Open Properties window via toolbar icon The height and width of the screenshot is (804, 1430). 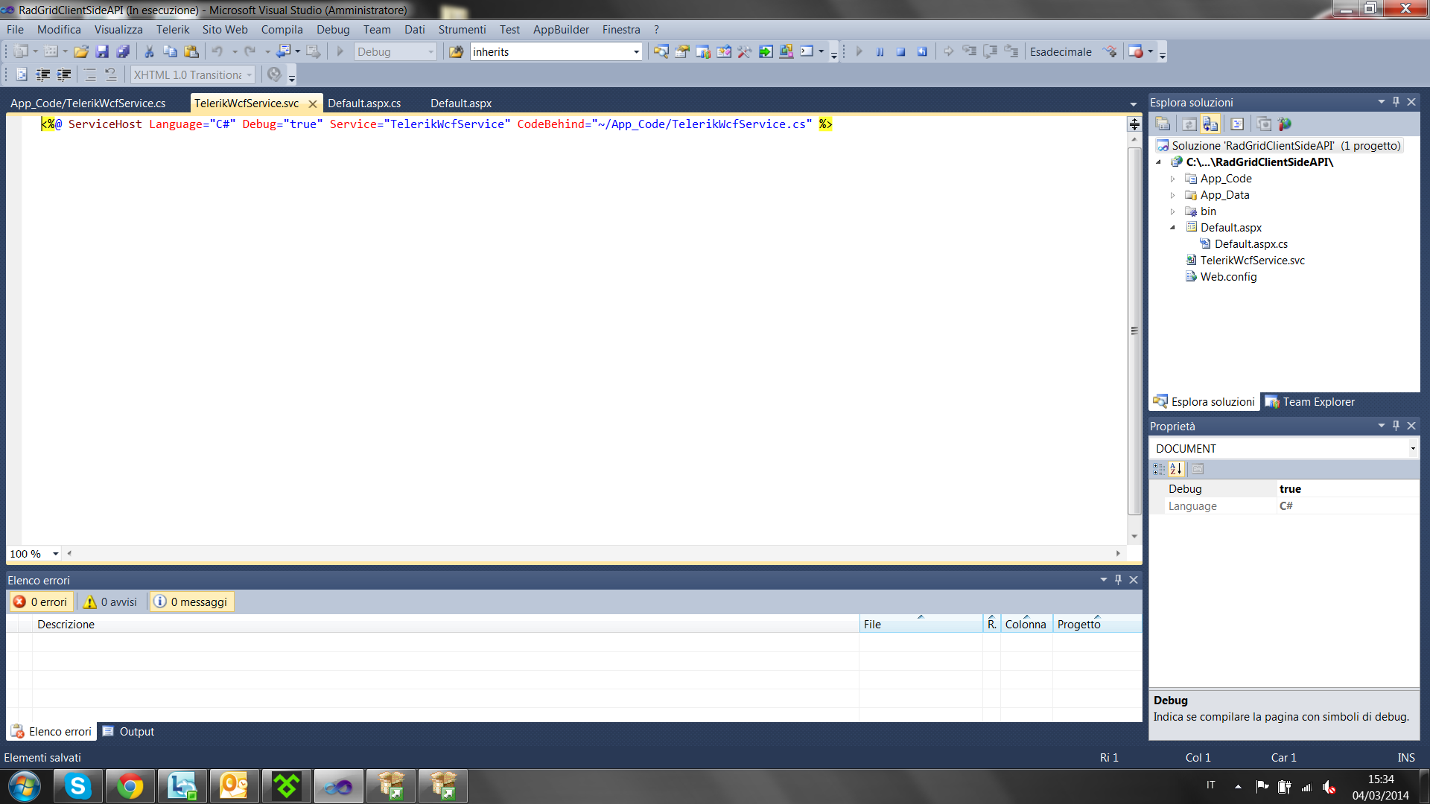(x=681, y=51)
